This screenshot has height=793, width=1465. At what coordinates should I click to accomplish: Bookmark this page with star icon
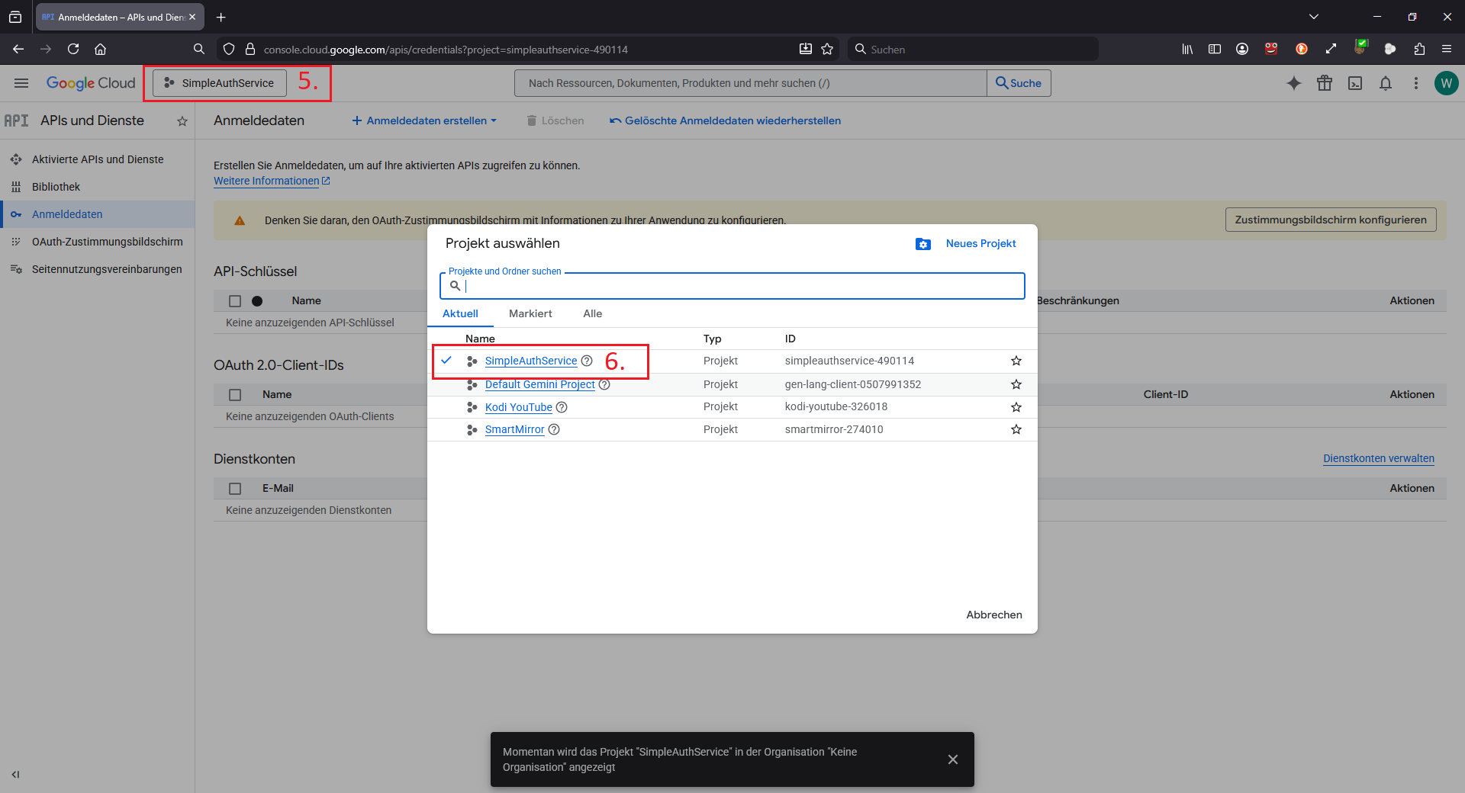827,49
